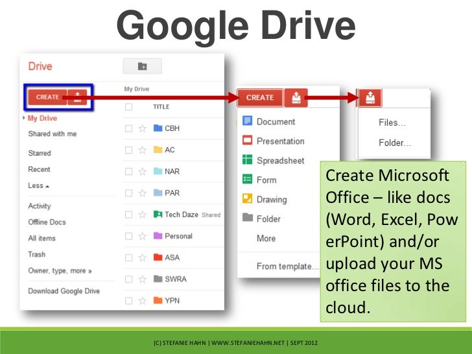Image resolution: width=472 pixels, height=354 pixels.
Task: Click the gray SWRA folder icon
Action: point(158,279)
